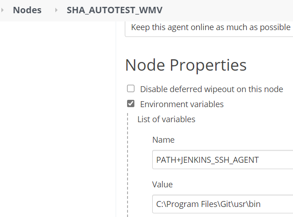Click the blank breadcrumb bar right of SHA_AUTOTEST_WMV
The width and height of the screenshot is (293, 217).
point(229,10)
